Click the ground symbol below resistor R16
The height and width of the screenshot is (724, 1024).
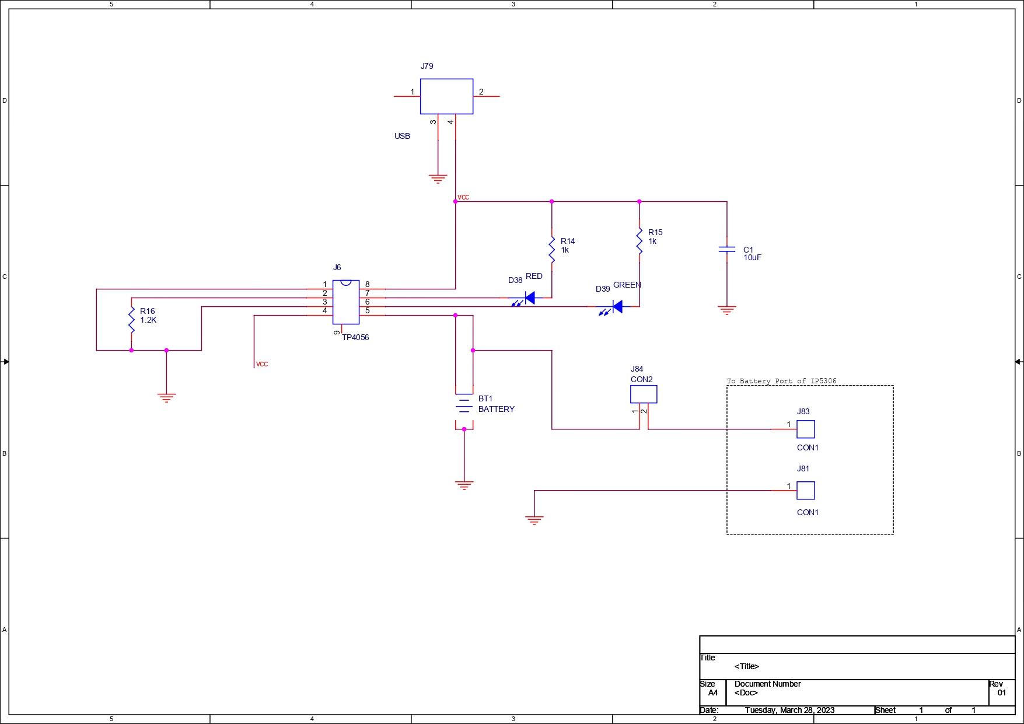coord(166,398)
